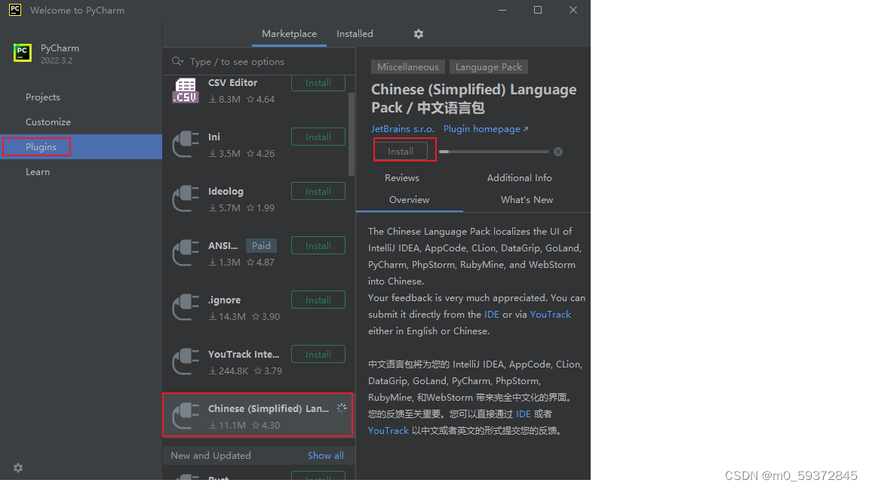Open Customize in the sidebar

[x=48, y=122]
